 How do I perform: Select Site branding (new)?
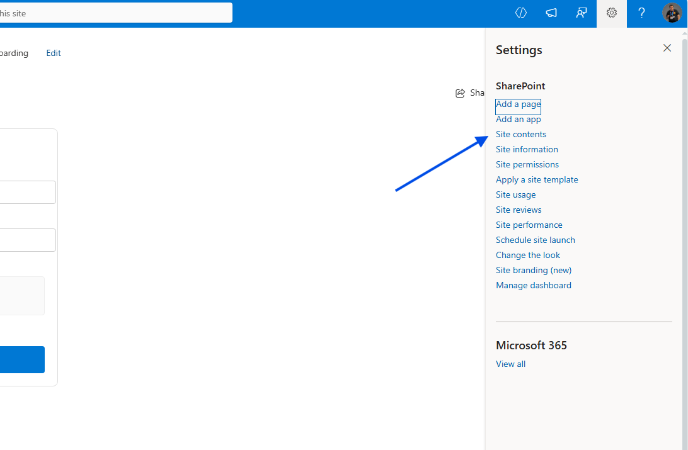point(534,270)
